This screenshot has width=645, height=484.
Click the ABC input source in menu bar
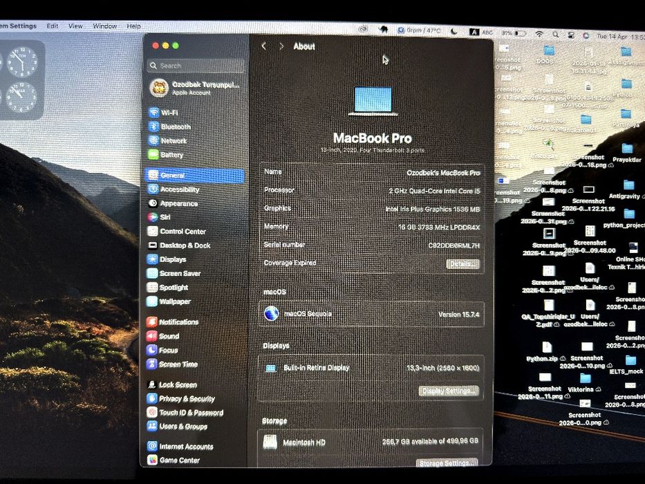point(481,32)
